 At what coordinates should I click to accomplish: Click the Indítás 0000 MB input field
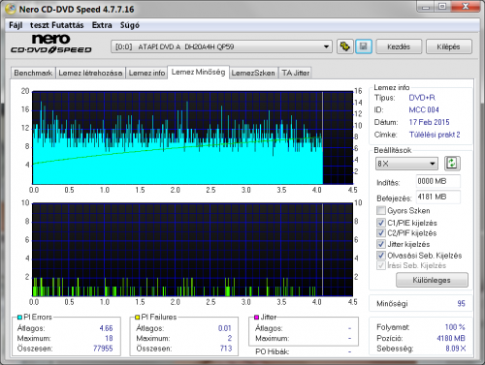[x=437, y=181]
